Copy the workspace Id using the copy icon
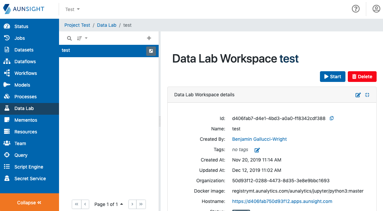 click(332, 118)
